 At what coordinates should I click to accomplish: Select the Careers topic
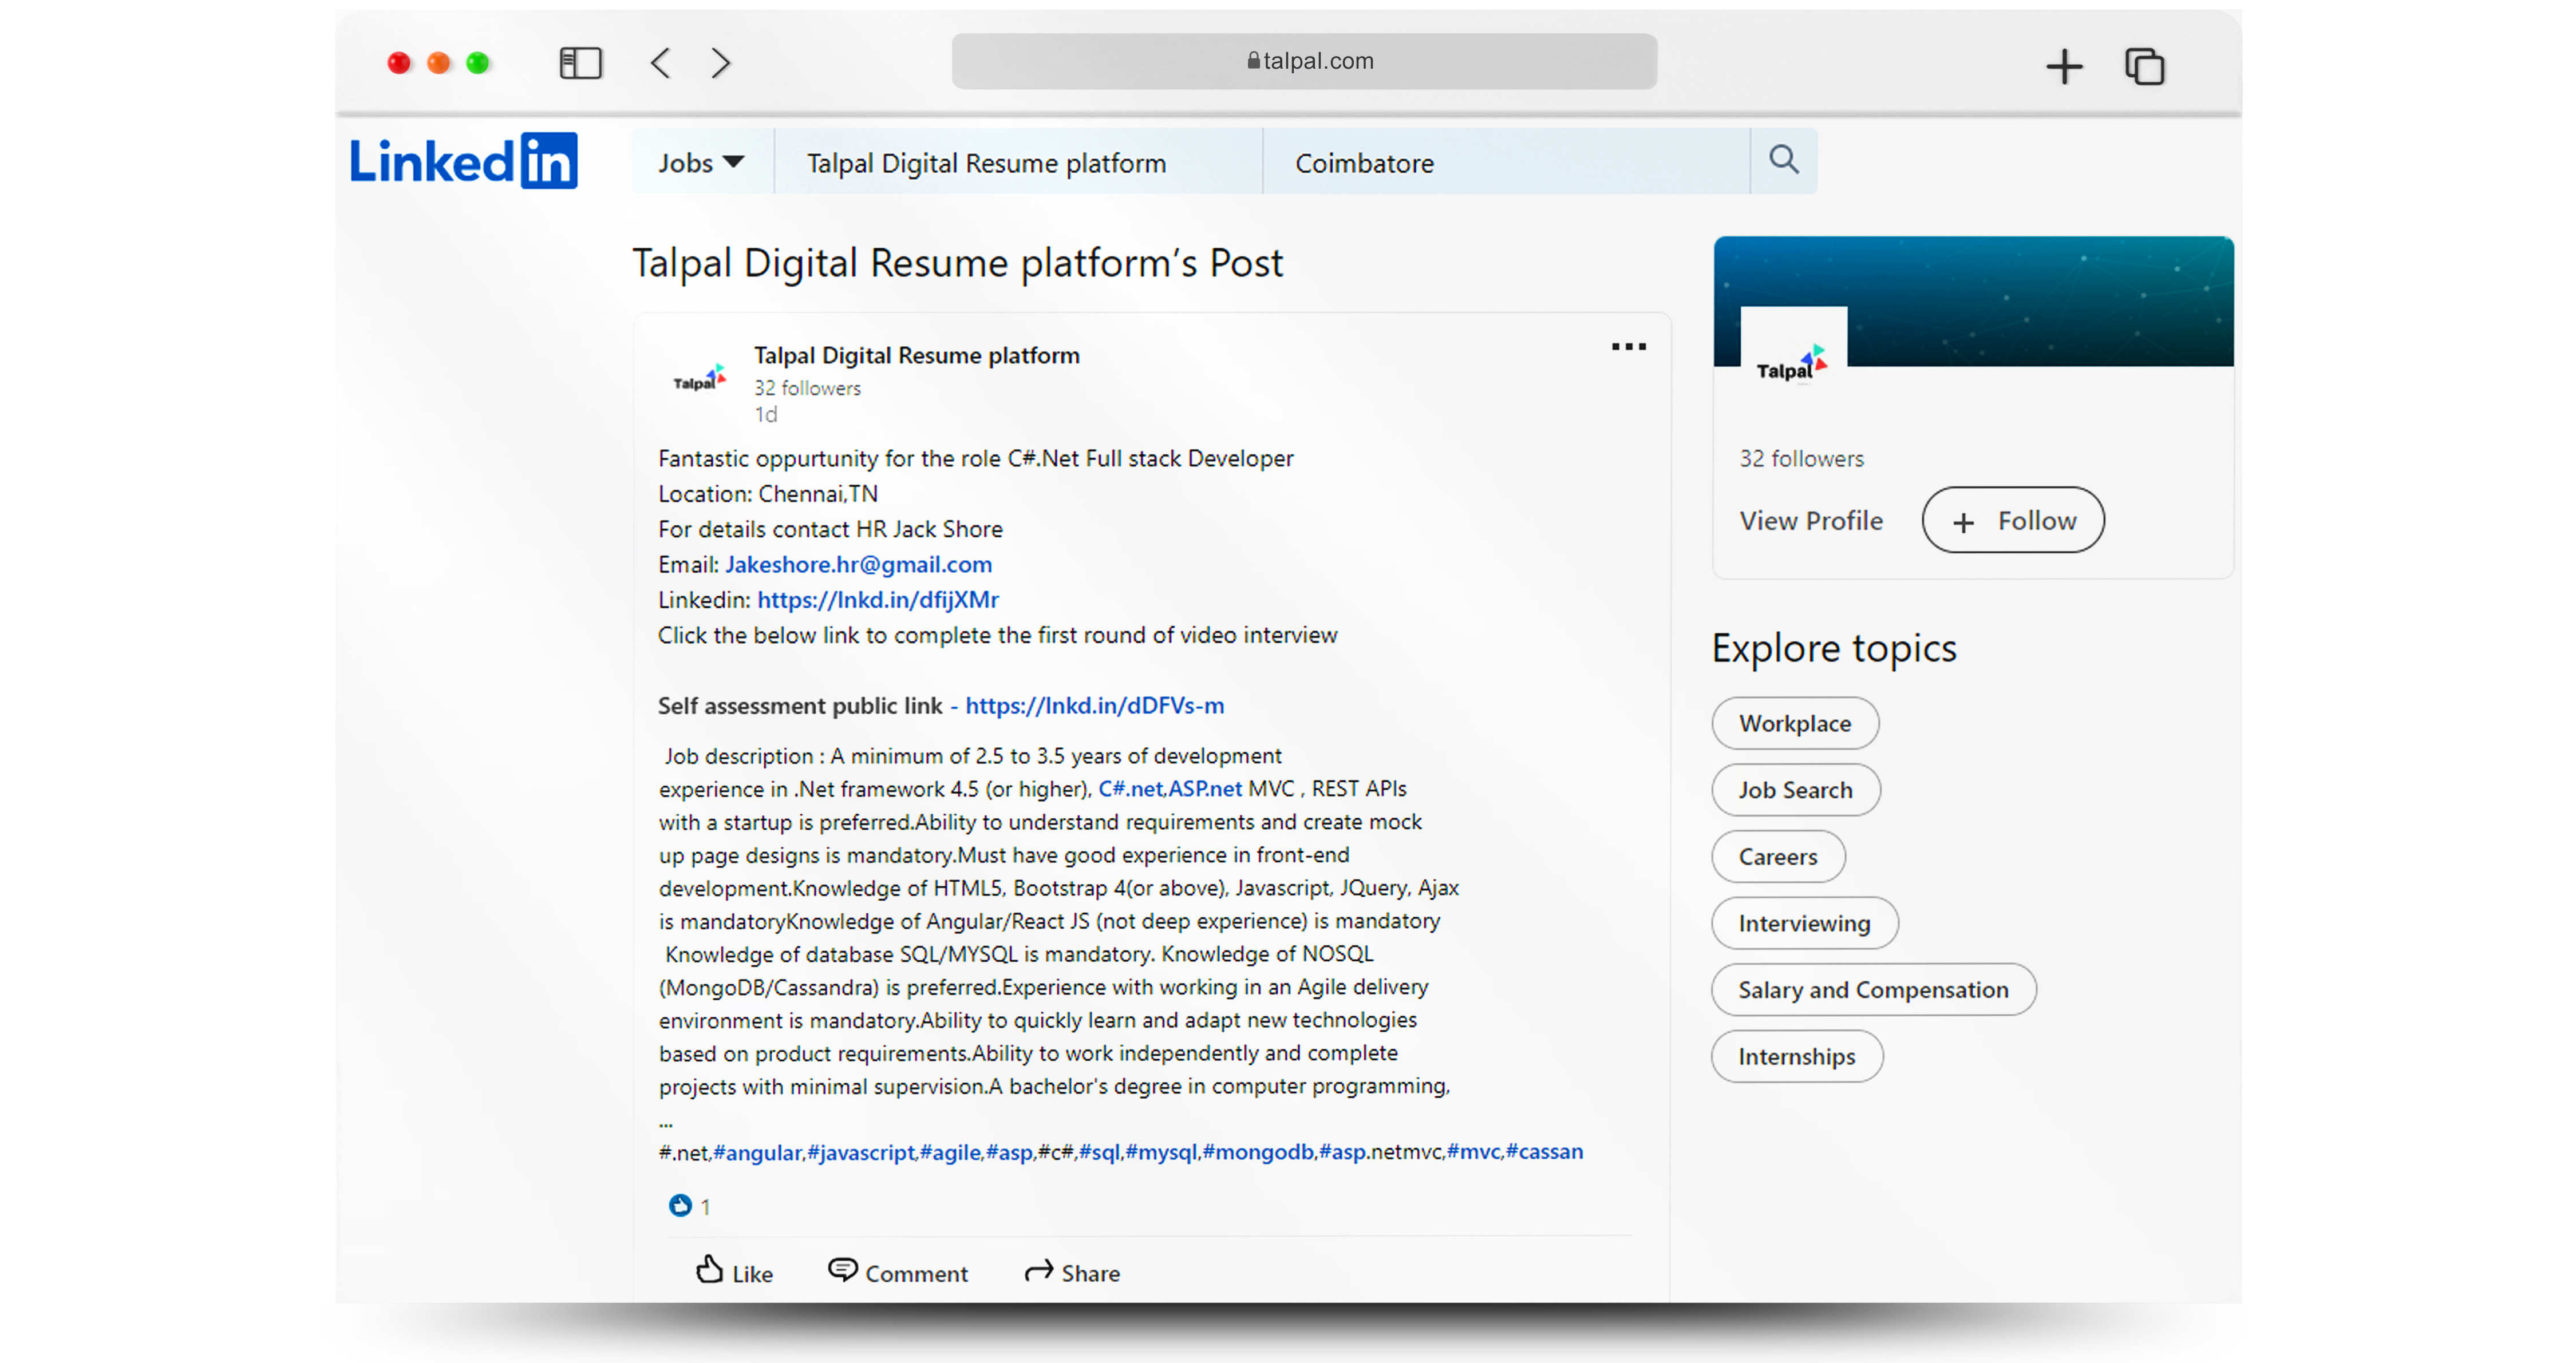point(1778,857)
